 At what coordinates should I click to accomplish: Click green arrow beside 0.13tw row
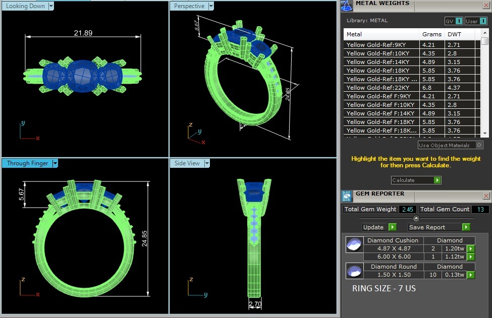click(470, 275)
